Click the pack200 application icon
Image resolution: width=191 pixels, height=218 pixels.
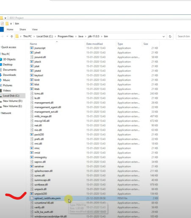(32, 134)
